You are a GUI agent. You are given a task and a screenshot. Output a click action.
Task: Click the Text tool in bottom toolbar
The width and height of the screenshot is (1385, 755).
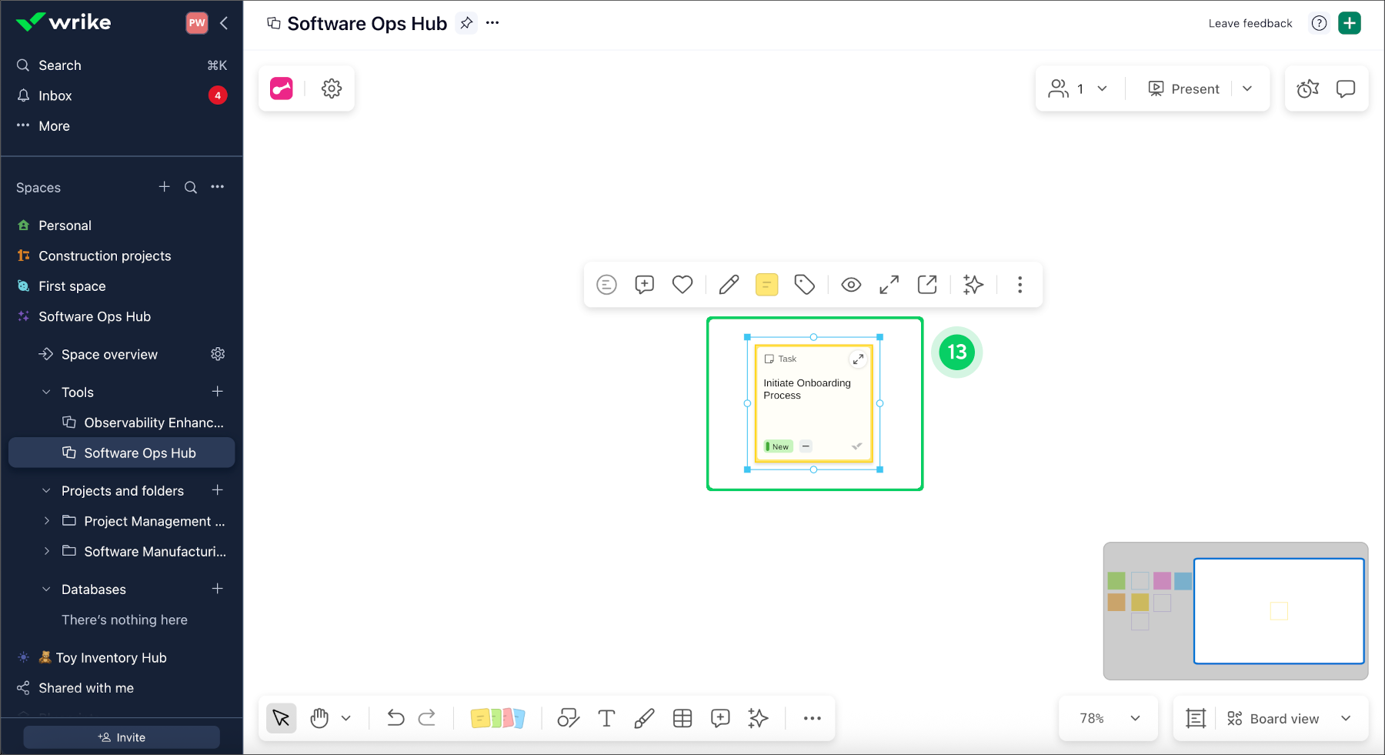606,719
